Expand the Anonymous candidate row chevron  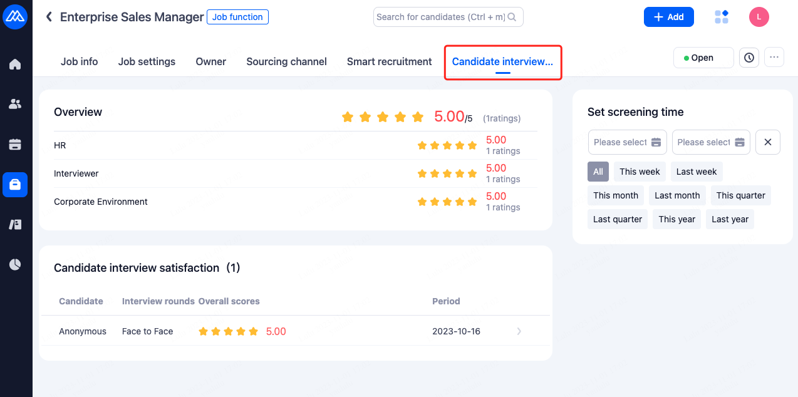(519, 331)
